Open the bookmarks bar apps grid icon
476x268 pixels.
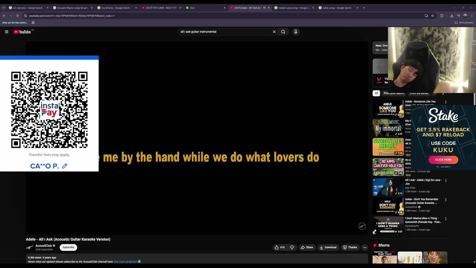coord(33,23)
